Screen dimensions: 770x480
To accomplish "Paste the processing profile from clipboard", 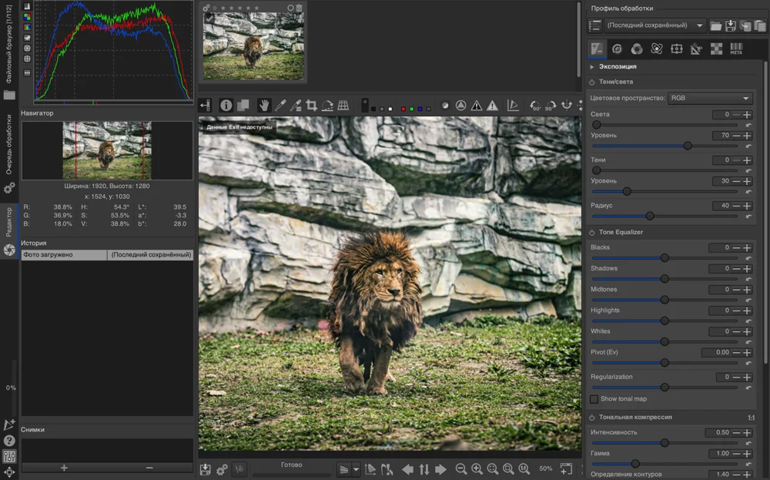I will click(760, 25).
